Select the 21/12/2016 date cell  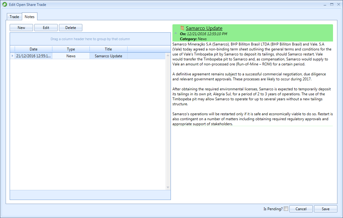coord(33,56)
